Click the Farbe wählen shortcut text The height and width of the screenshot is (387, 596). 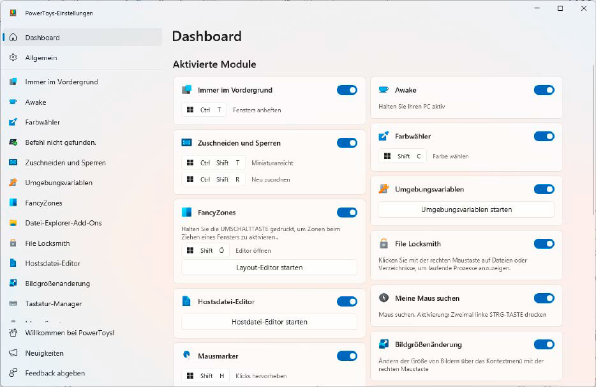pyautogui.click(x=451, y=156)
